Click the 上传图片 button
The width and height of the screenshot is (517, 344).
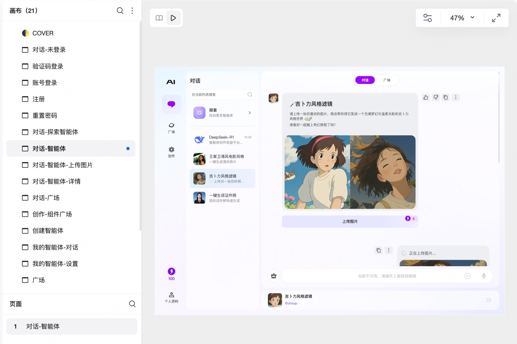point(350,222)
